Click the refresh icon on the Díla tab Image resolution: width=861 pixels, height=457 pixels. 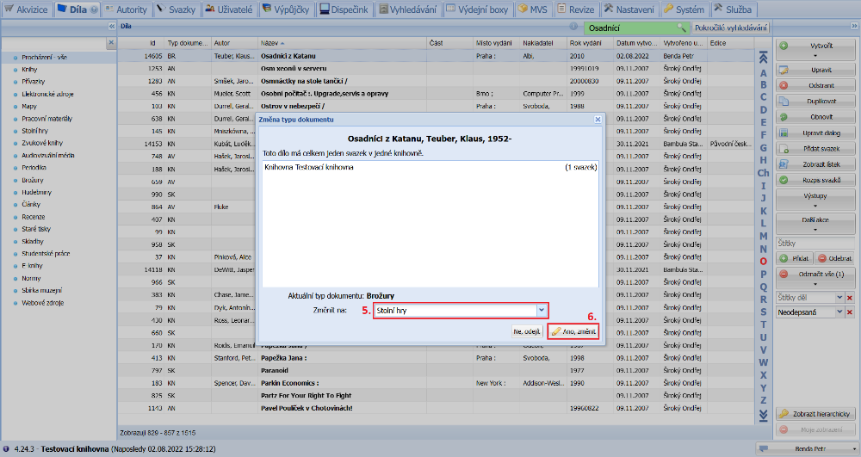(x=95, y=9)
